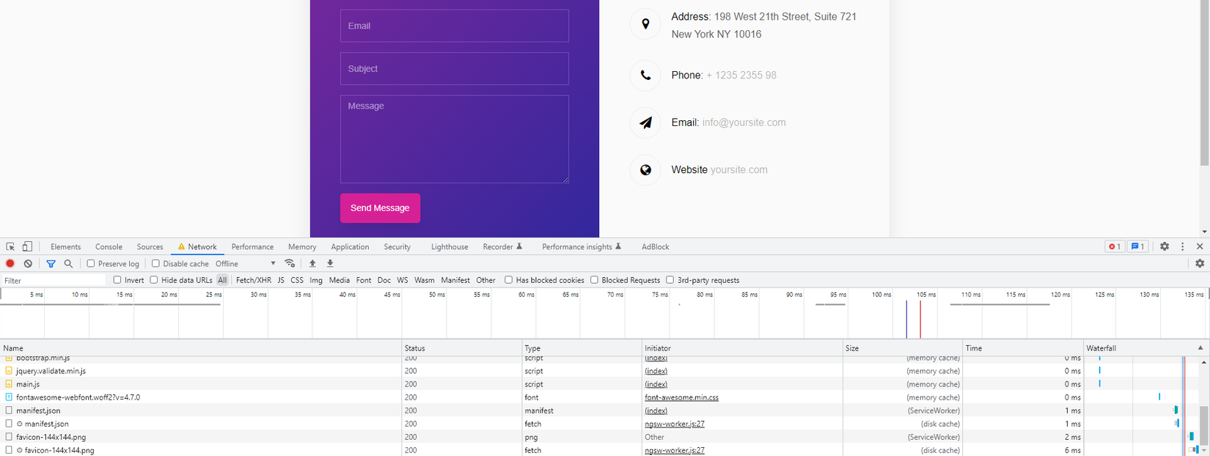
Task: Switch to the Elements tab
Action: click(x=65, y=247)
